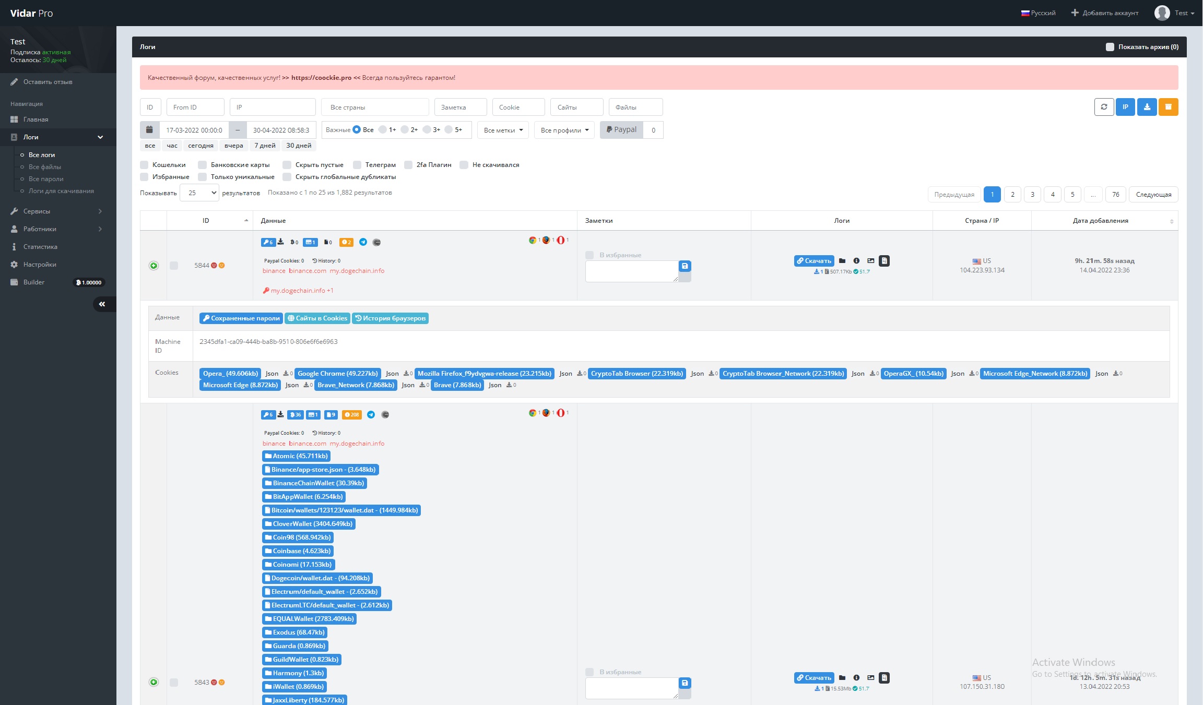Go to Все пароли in the sidebar
This screenshot has width=1203, height=705.
click(46, 179)
